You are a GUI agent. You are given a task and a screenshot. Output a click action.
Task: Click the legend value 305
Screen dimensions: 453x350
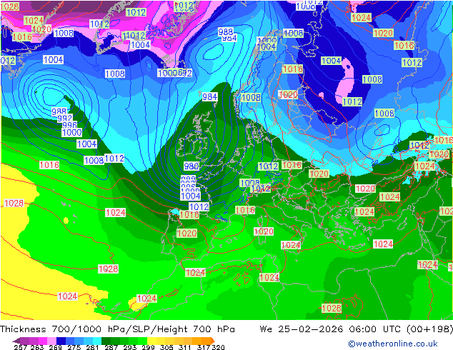(166, 347)
